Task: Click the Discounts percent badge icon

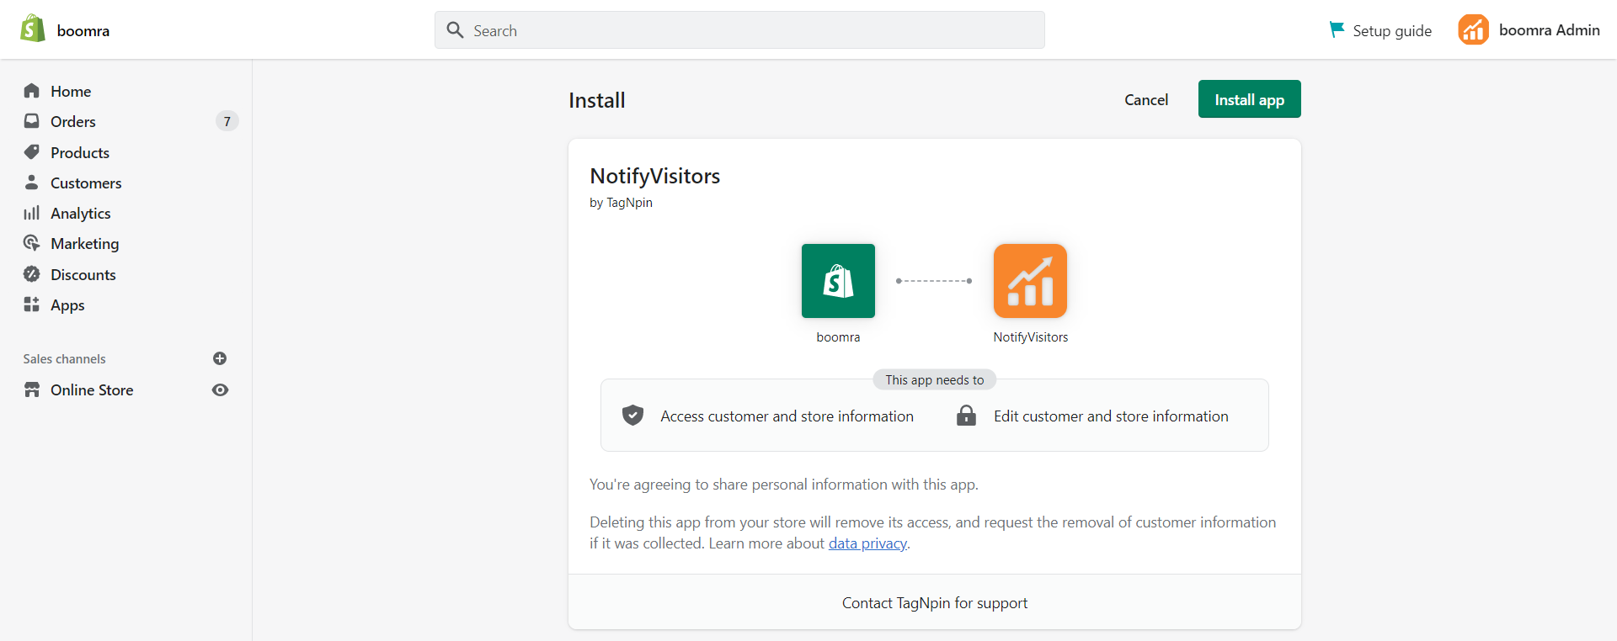Action: point(32,274)
